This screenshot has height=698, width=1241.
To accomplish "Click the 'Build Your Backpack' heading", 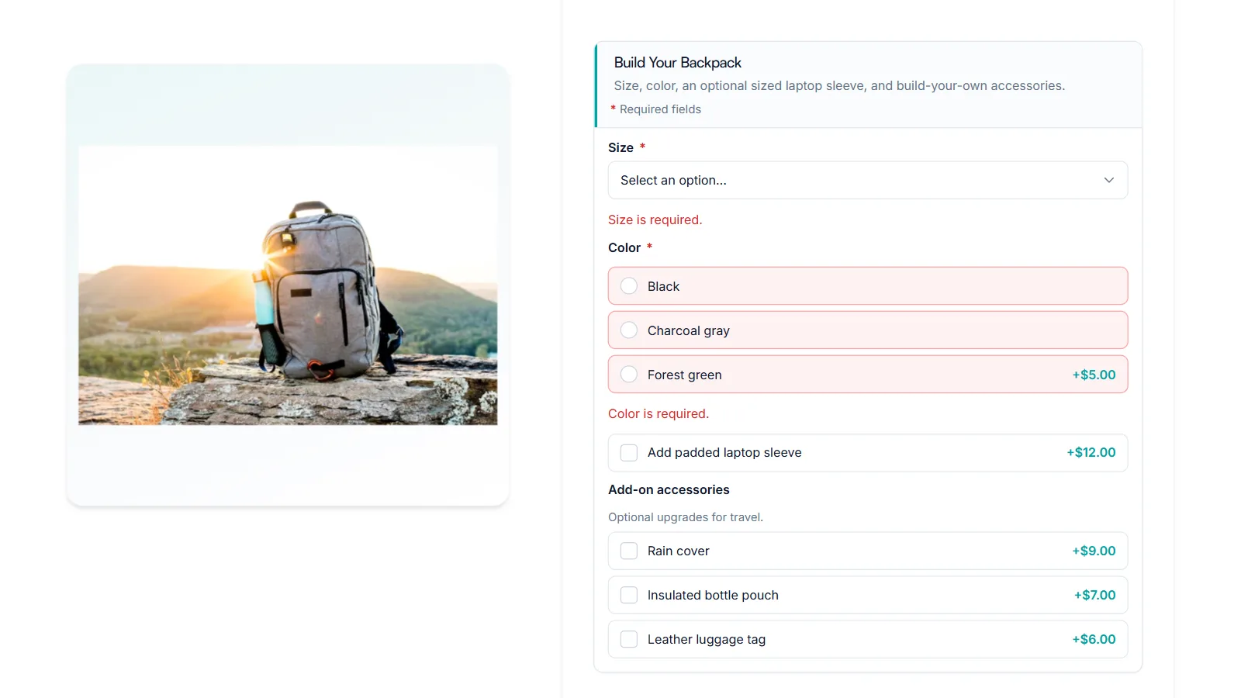I will 677,63.
